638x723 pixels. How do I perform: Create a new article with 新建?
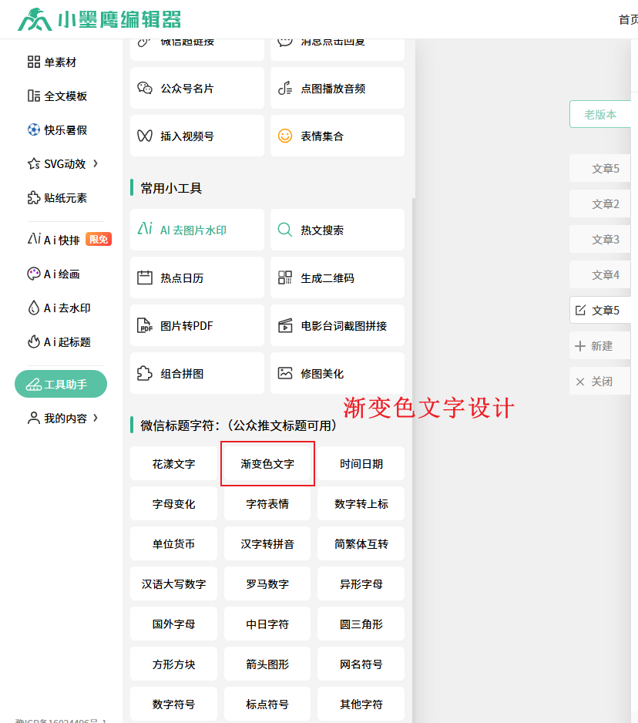[x=600, y=346]
